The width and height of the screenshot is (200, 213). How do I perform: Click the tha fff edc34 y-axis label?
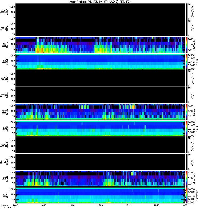[x=4, y=12]
